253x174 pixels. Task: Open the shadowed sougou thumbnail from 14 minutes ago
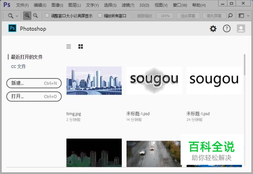[x=154, y=81]
